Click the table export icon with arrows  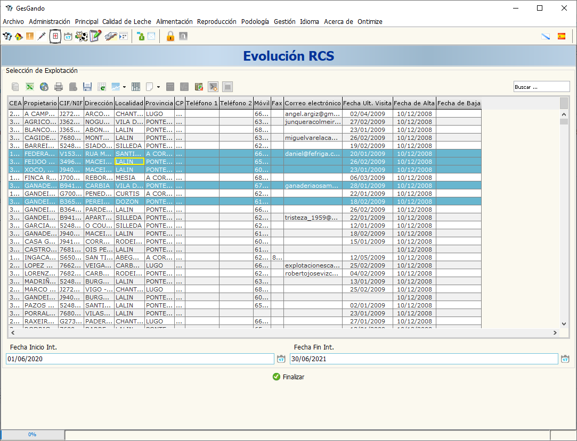pyautogui.click(x=199, y=87)
